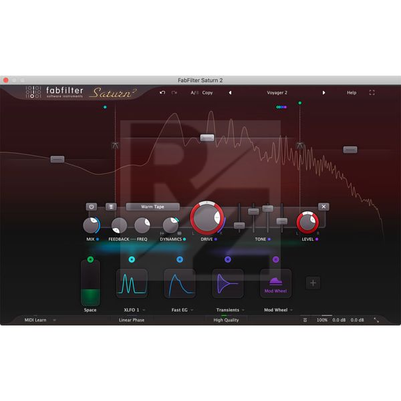Click the green dot above right crossover
This screenshot has height=401, width=401.
click(299, 103)
